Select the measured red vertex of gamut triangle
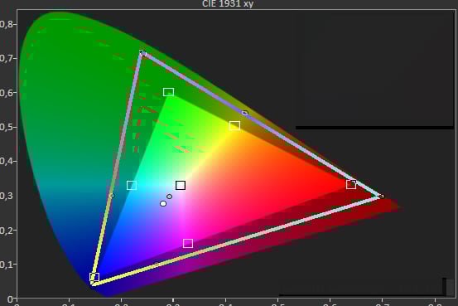This screenshot has width=458, height=306. pyautogui.click(x=382, y=197)
